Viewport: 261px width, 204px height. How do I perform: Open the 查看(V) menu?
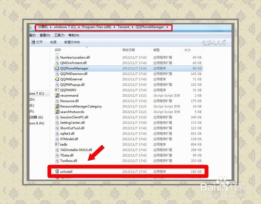(x=45, y=35)
